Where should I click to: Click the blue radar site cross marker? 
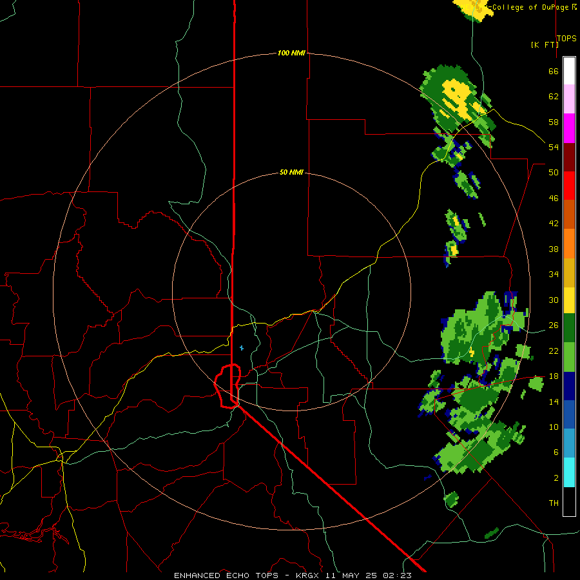tap(242, 348)
